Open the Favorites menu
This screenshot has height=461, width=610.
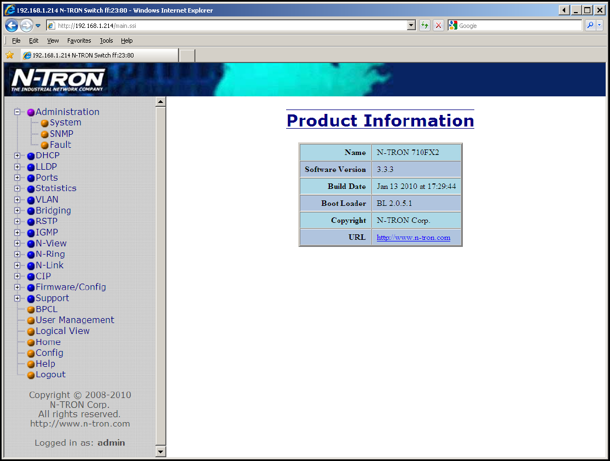pyautogui.click(x=79, y=41)
